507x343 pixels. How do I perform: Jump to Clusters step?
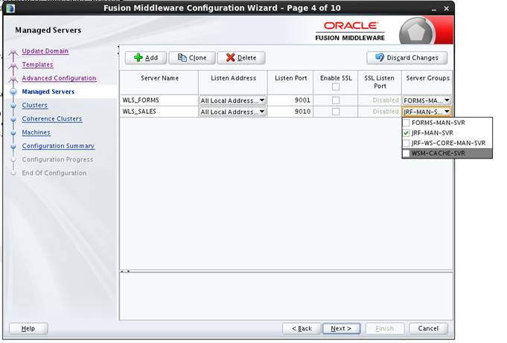coord(34,106)
